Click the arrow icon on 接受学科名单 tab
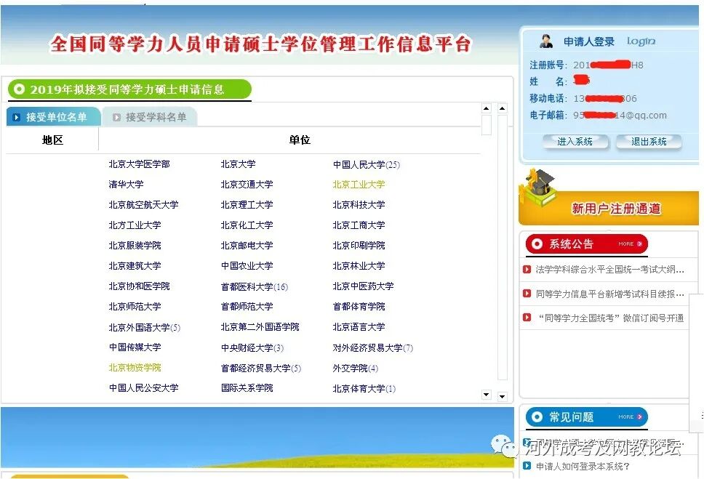 tap(116, 118)
